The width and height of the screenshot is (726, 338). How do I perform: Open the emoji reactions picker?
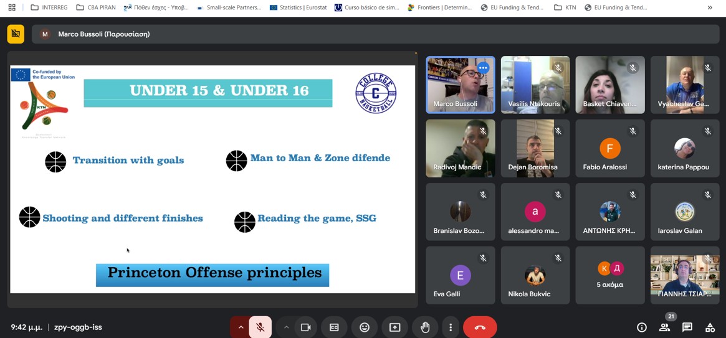click(365, 327)
